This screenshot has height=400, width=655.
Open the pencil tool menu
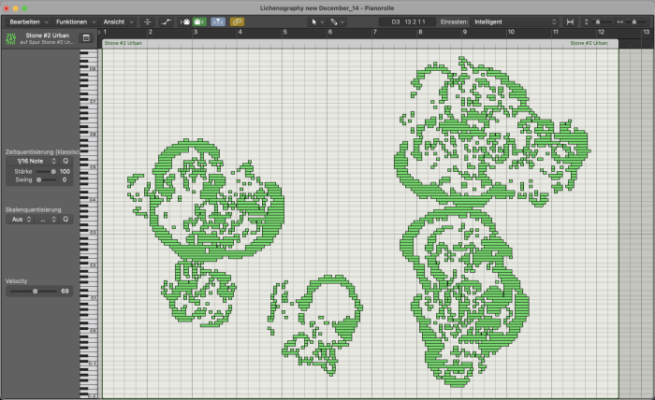[337, 21]
